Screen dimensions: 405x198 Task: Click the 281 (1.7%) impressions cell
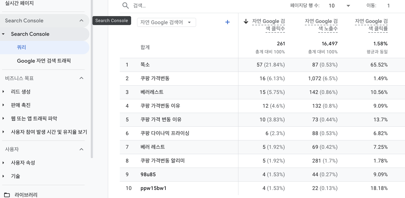click(325, 161)
